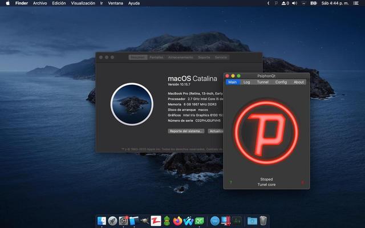Click the Memoria 8 GB 1867 MHz DDR3 line
This screenshot has width=365, height=228.
click(192, 104)
